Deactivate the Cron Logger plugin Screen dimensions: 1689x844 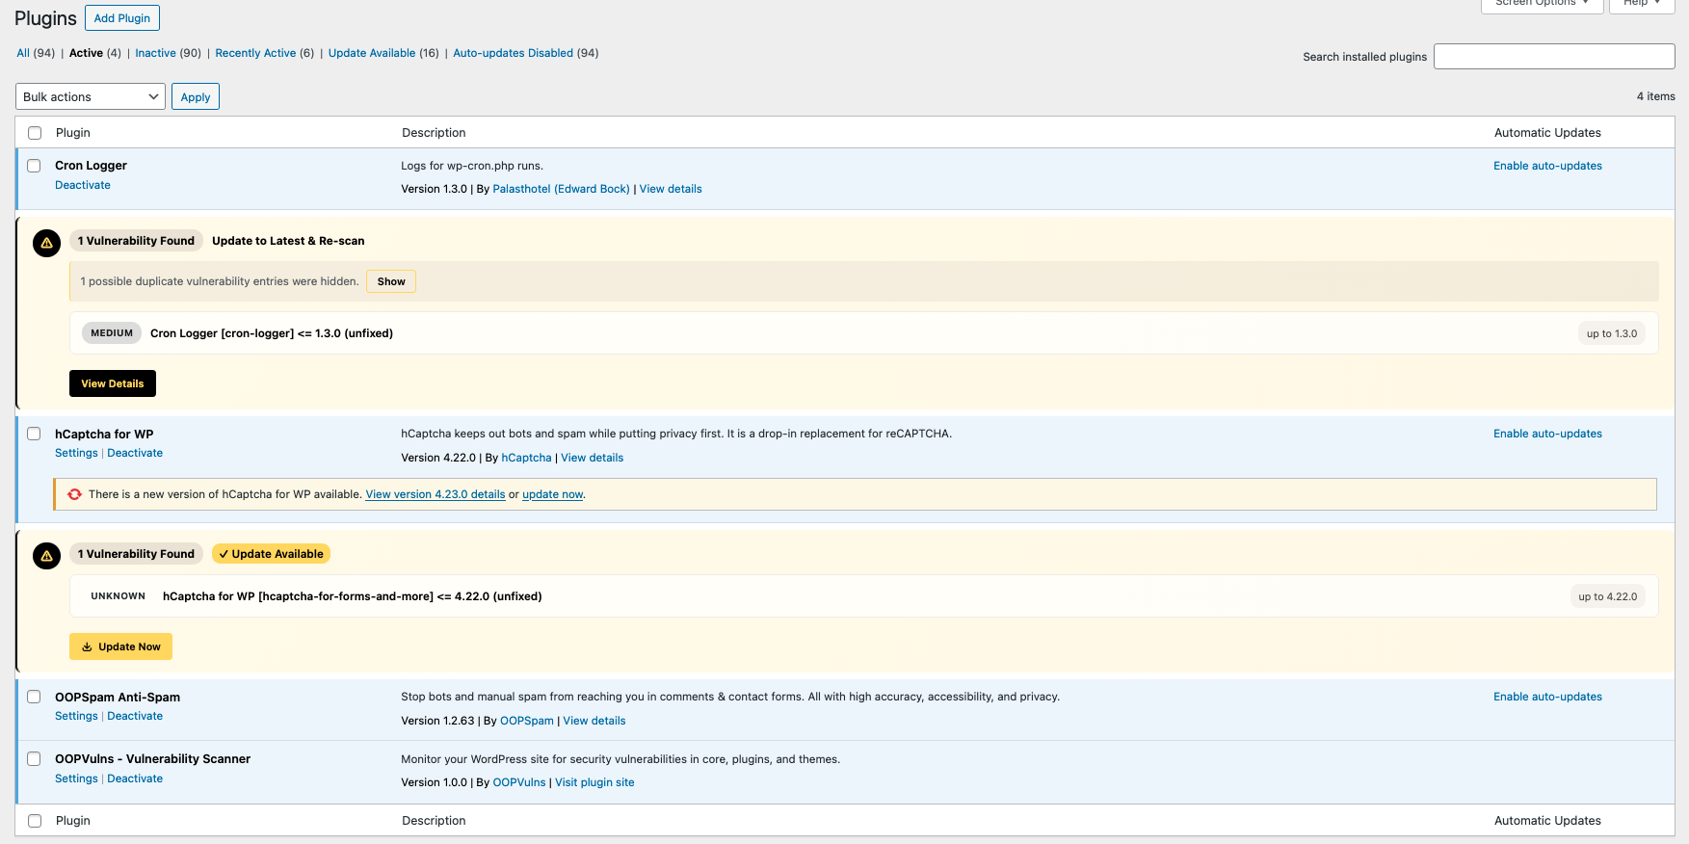coord(83,185)
